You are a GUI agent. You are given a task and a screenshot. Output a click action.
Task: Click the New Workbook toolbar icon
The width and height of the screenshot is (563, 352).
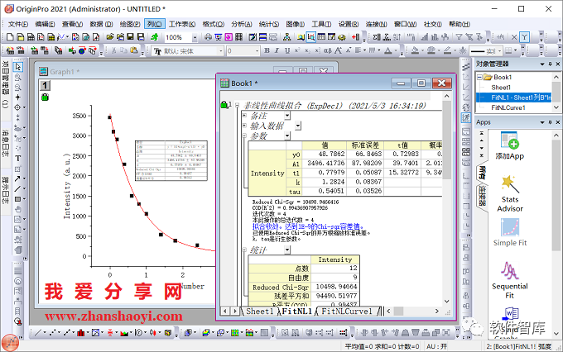(x=31, y=37)
